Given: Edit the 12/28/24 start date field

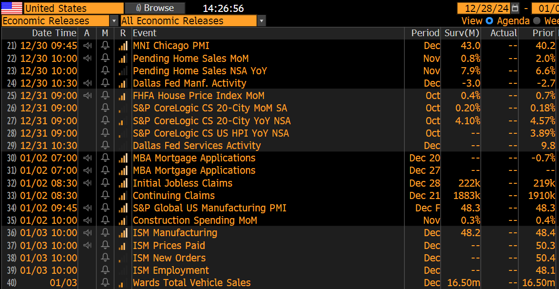Looking at the screenshot, I should coord(484,8).
